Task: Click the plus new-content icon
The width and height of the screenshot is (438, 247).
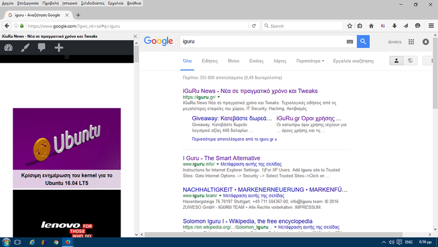Action: point(59,48)
